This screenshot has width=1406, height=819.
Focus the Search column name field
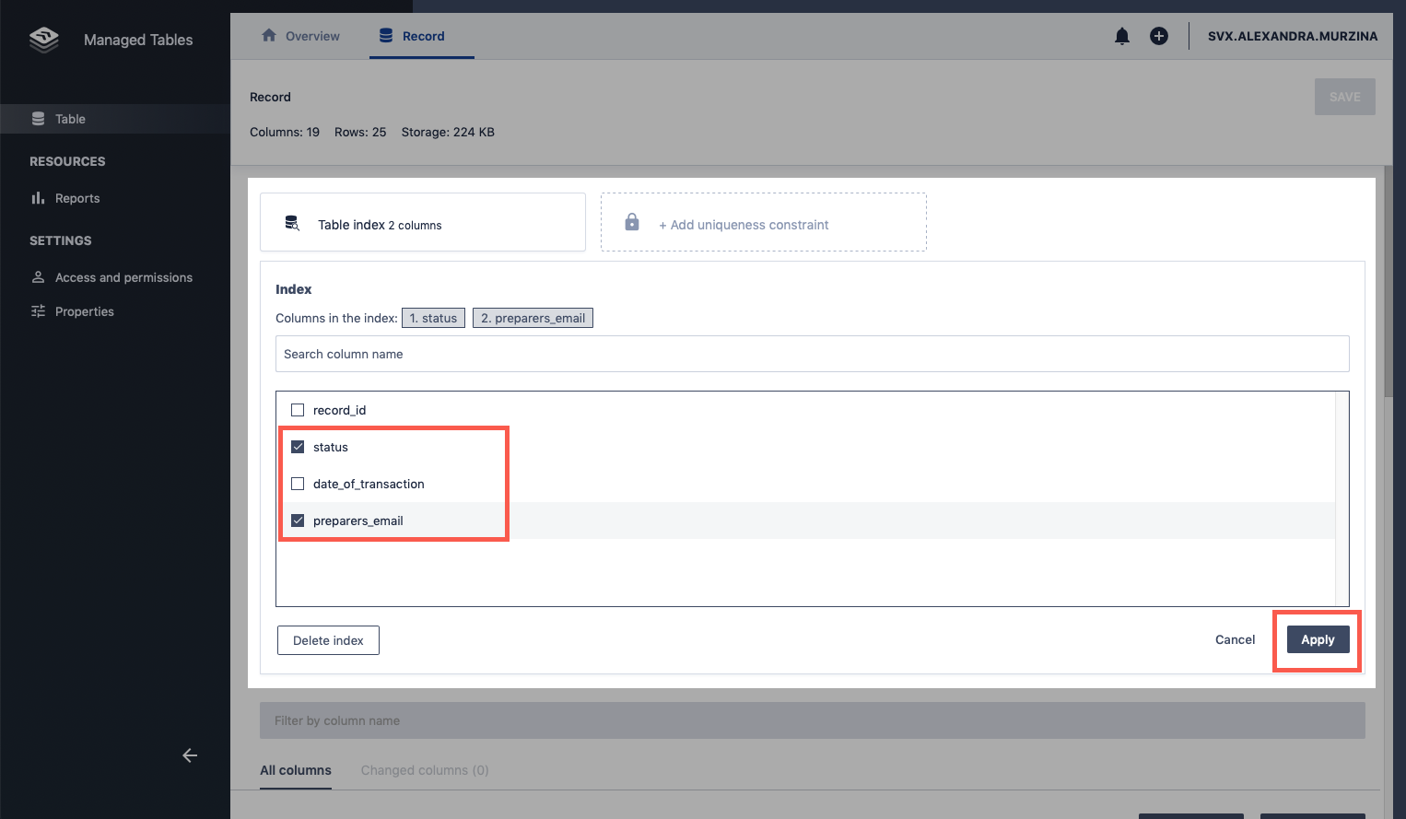coord(812,354)
